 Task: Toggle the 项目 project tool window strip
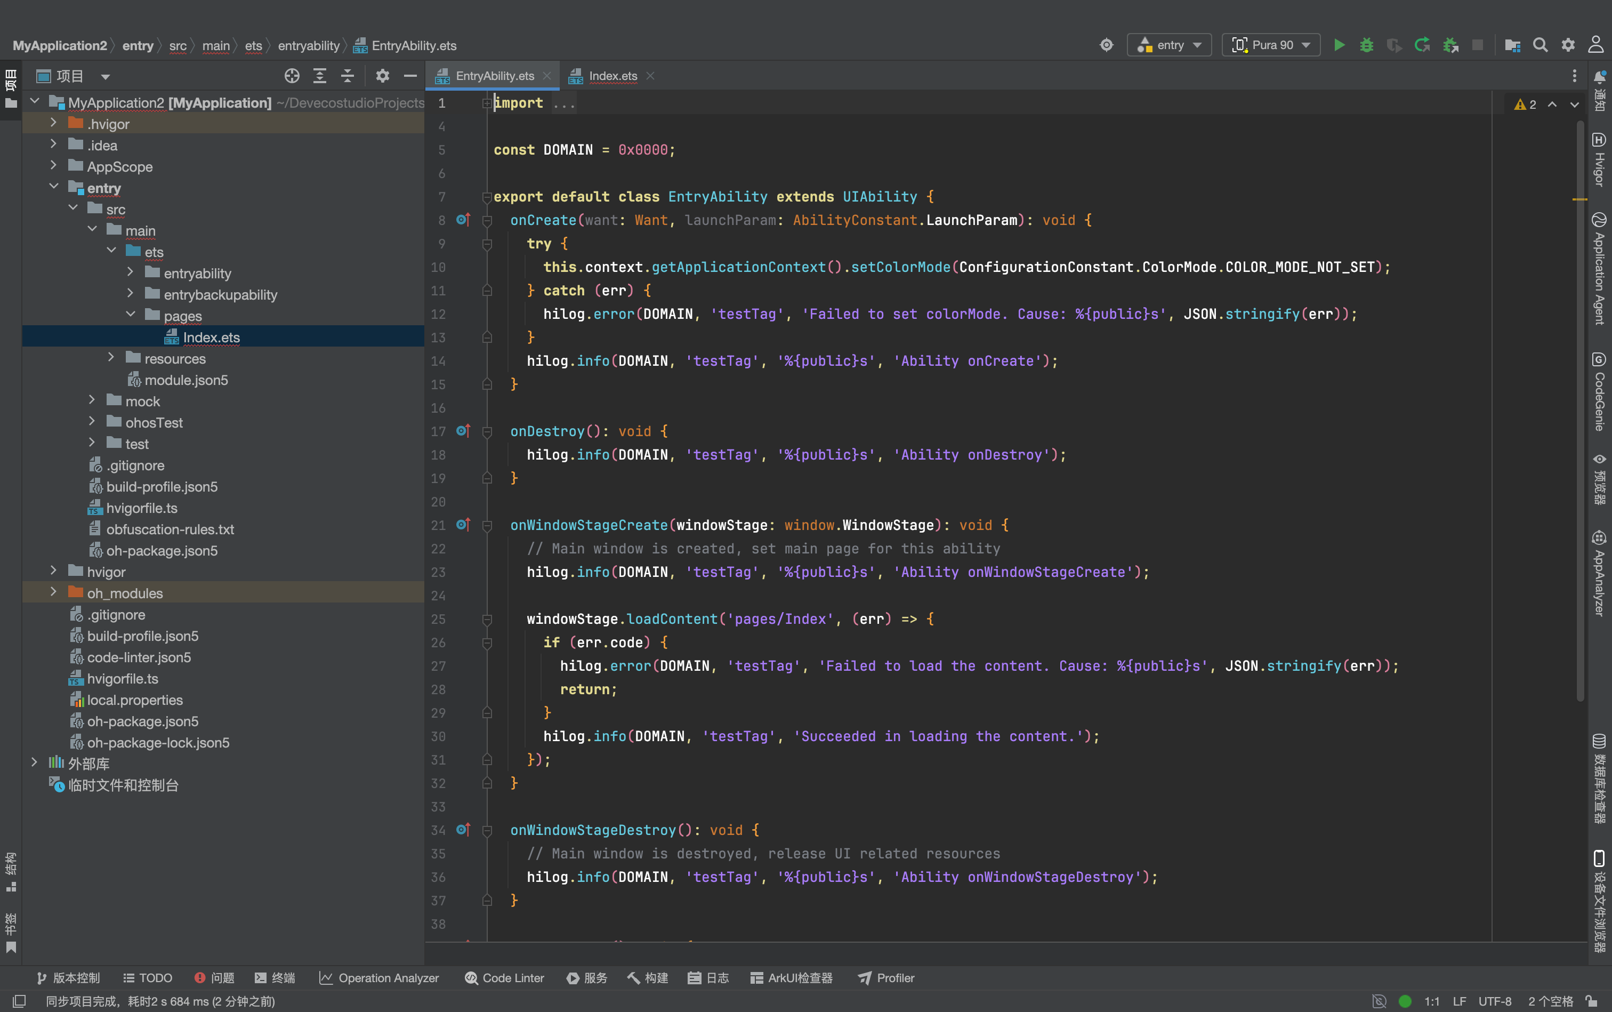click(11, 89)
